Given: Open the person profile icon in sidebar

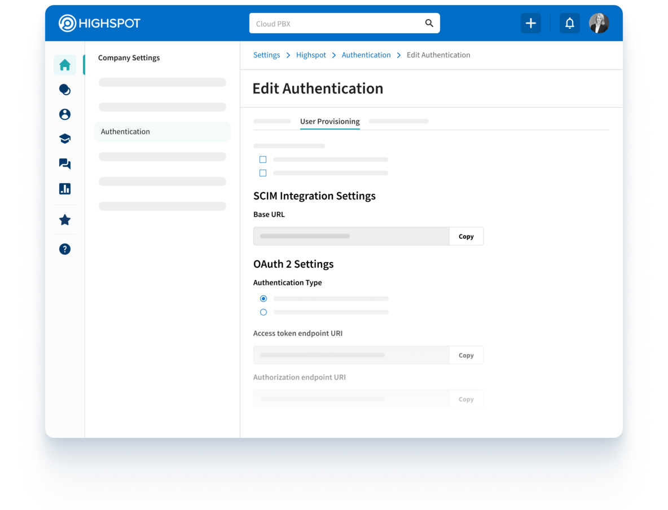Looking at the screenshot, I should [65, 114].
